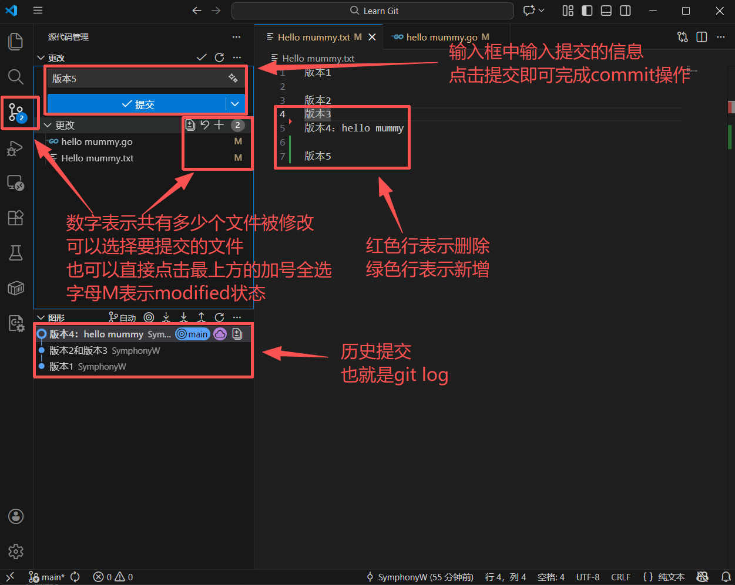Split the editor to the right
735x585 pixels.
tap(702, 37)
